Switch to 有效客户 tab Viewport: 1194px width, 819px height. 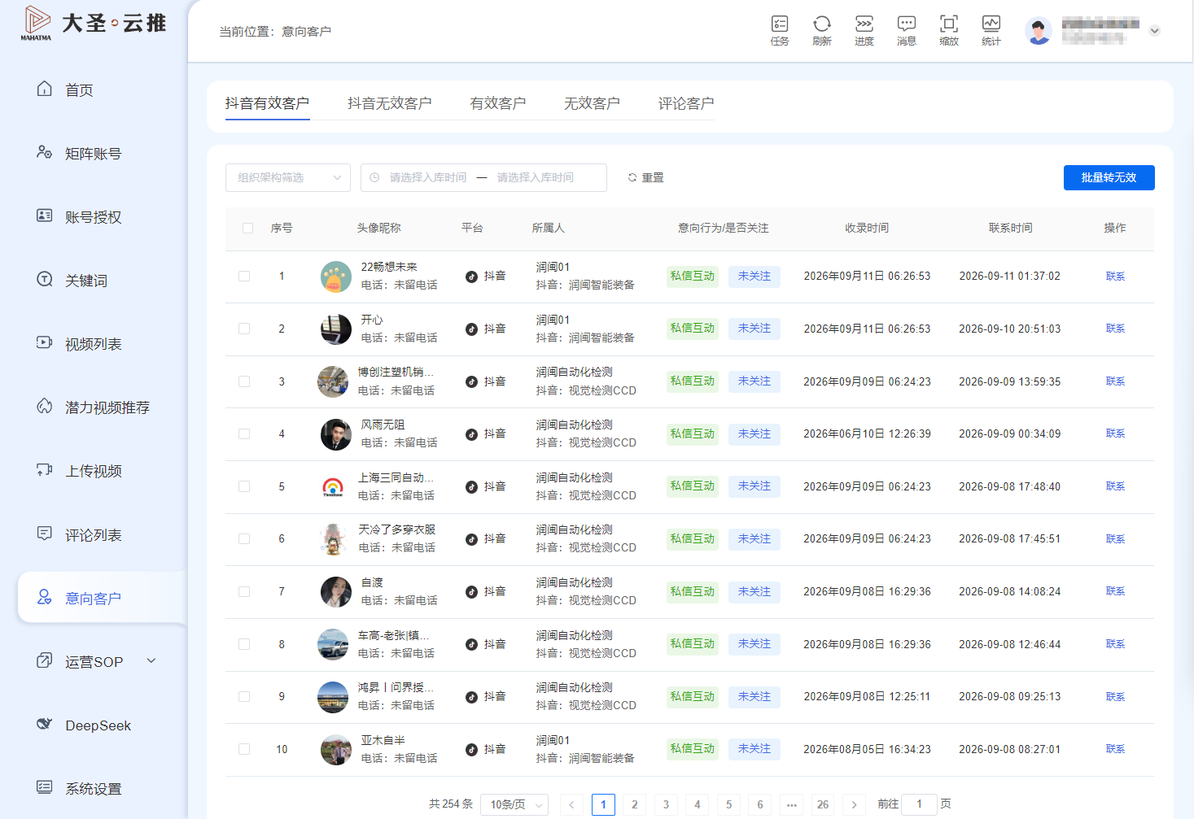[x=497, y=103]
